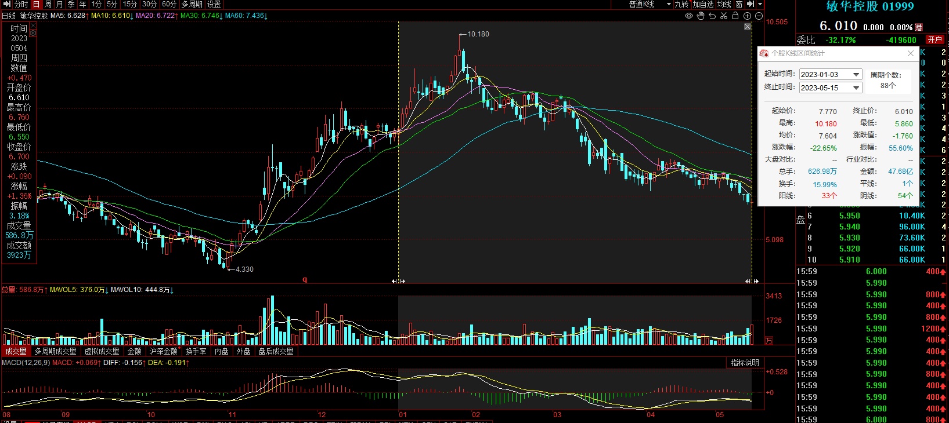Zoom in with the plus circle icon
The width and height of the screenshot is (949, 423).
coord(748,16)
